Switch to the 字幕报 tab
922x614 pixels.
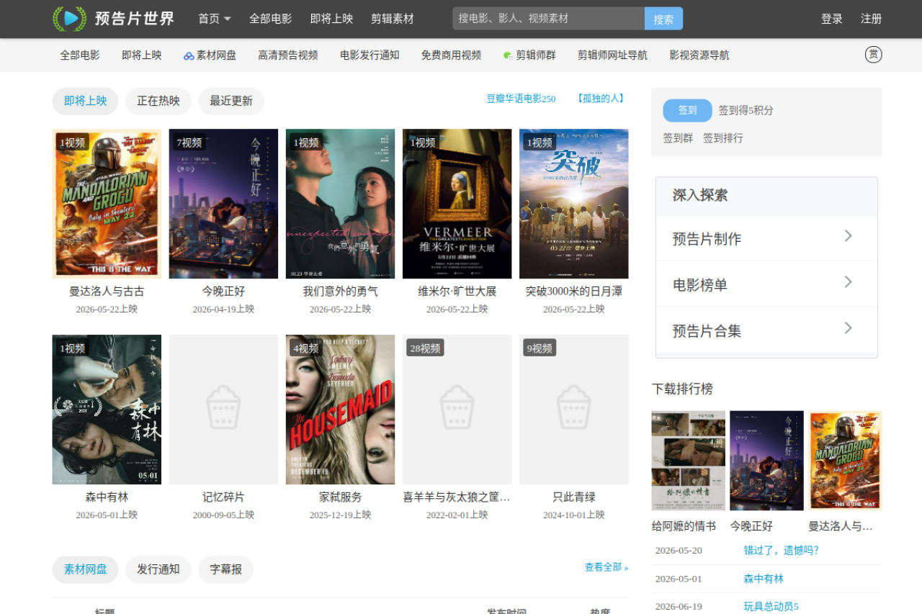[x=226, y=569]
